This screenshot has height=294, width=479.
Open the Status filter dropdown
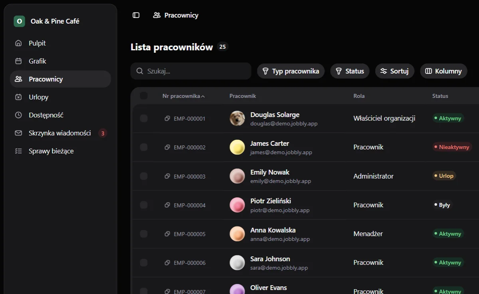tap(350, 71)
